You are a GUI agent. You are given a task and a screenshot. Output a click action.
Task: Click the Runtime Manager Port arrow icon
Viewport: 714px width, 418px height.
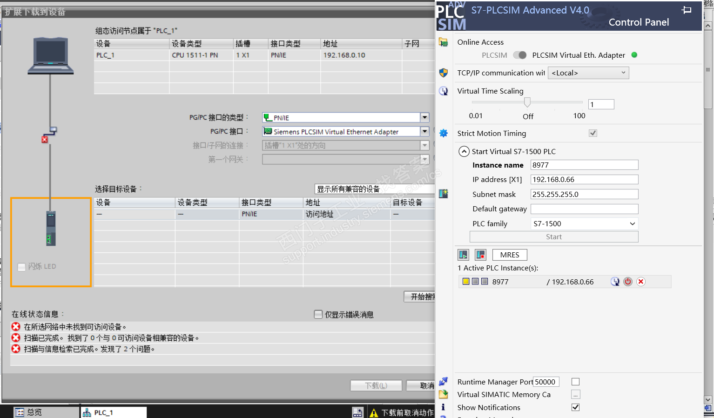click(443, 382)
